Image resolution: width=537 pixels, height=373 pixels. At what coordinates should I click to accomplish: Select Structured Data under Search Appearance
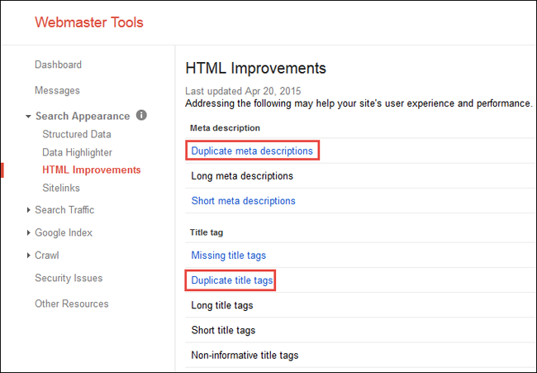[x=77, y=134]
